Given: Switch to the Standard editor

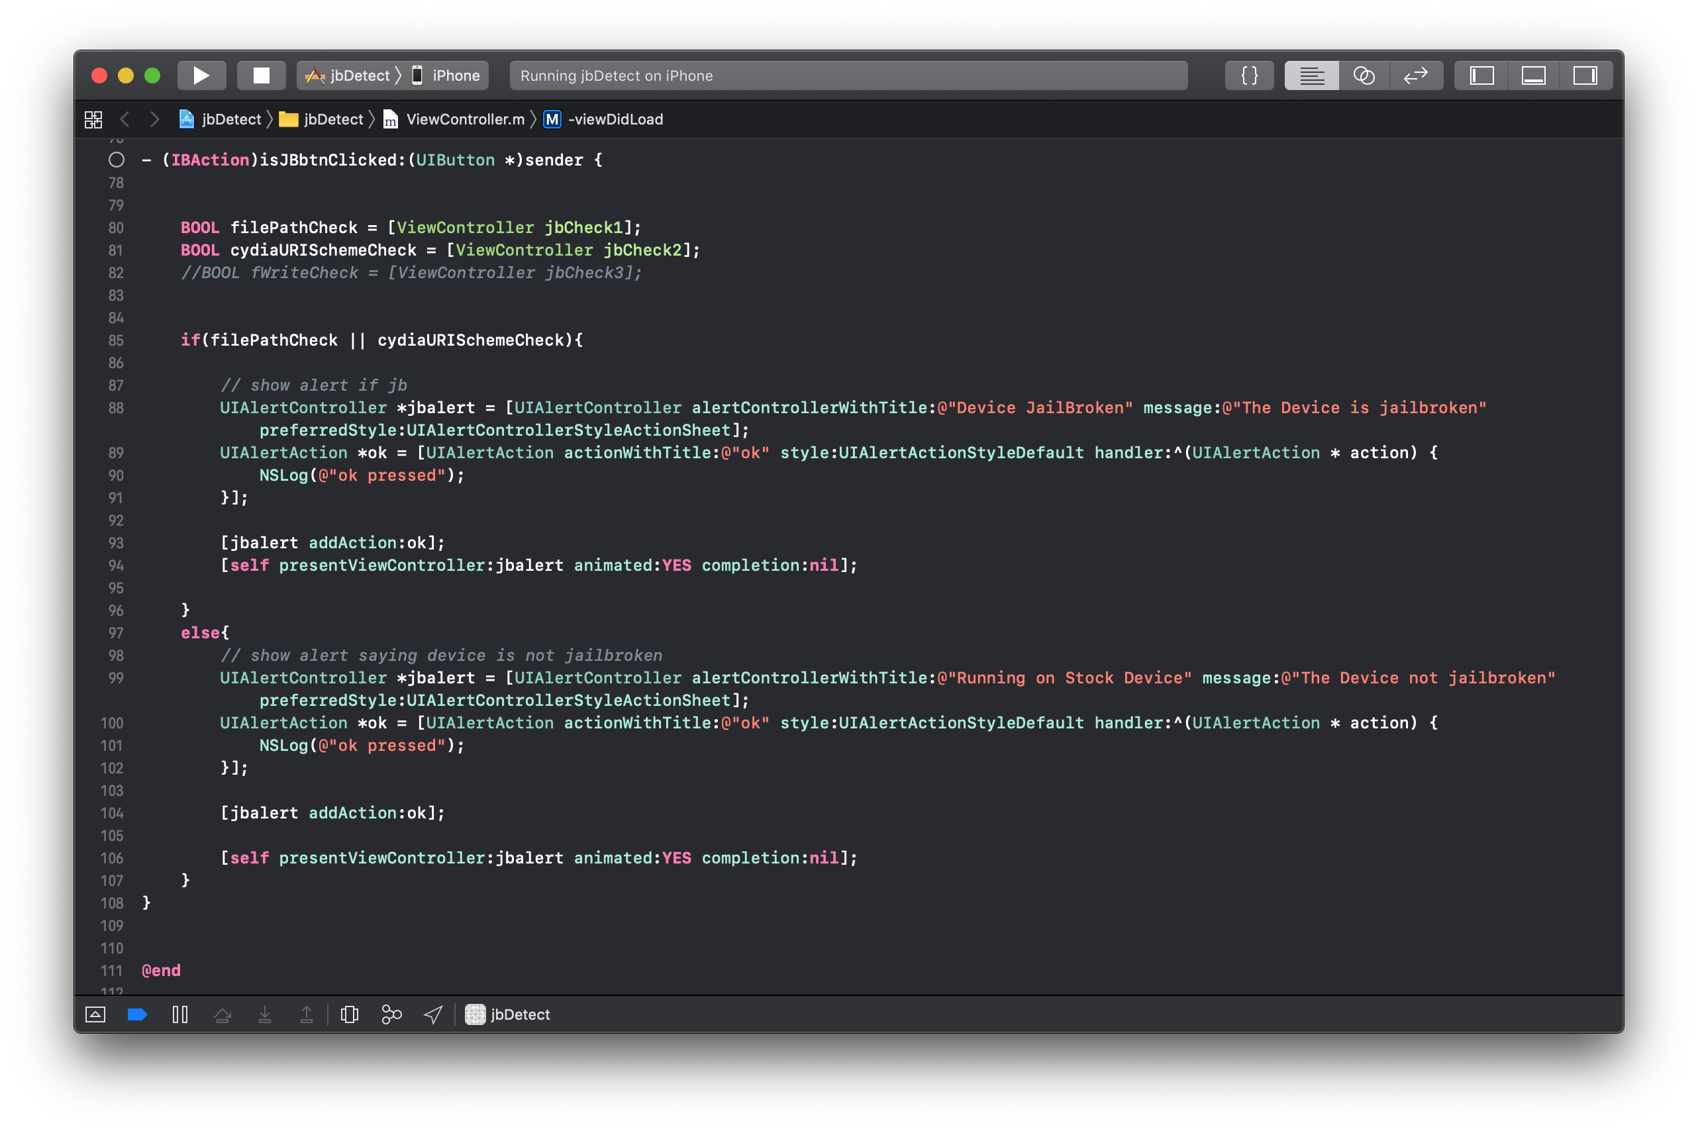Looking at the screenshot, I should click(x=1311, y=75).
